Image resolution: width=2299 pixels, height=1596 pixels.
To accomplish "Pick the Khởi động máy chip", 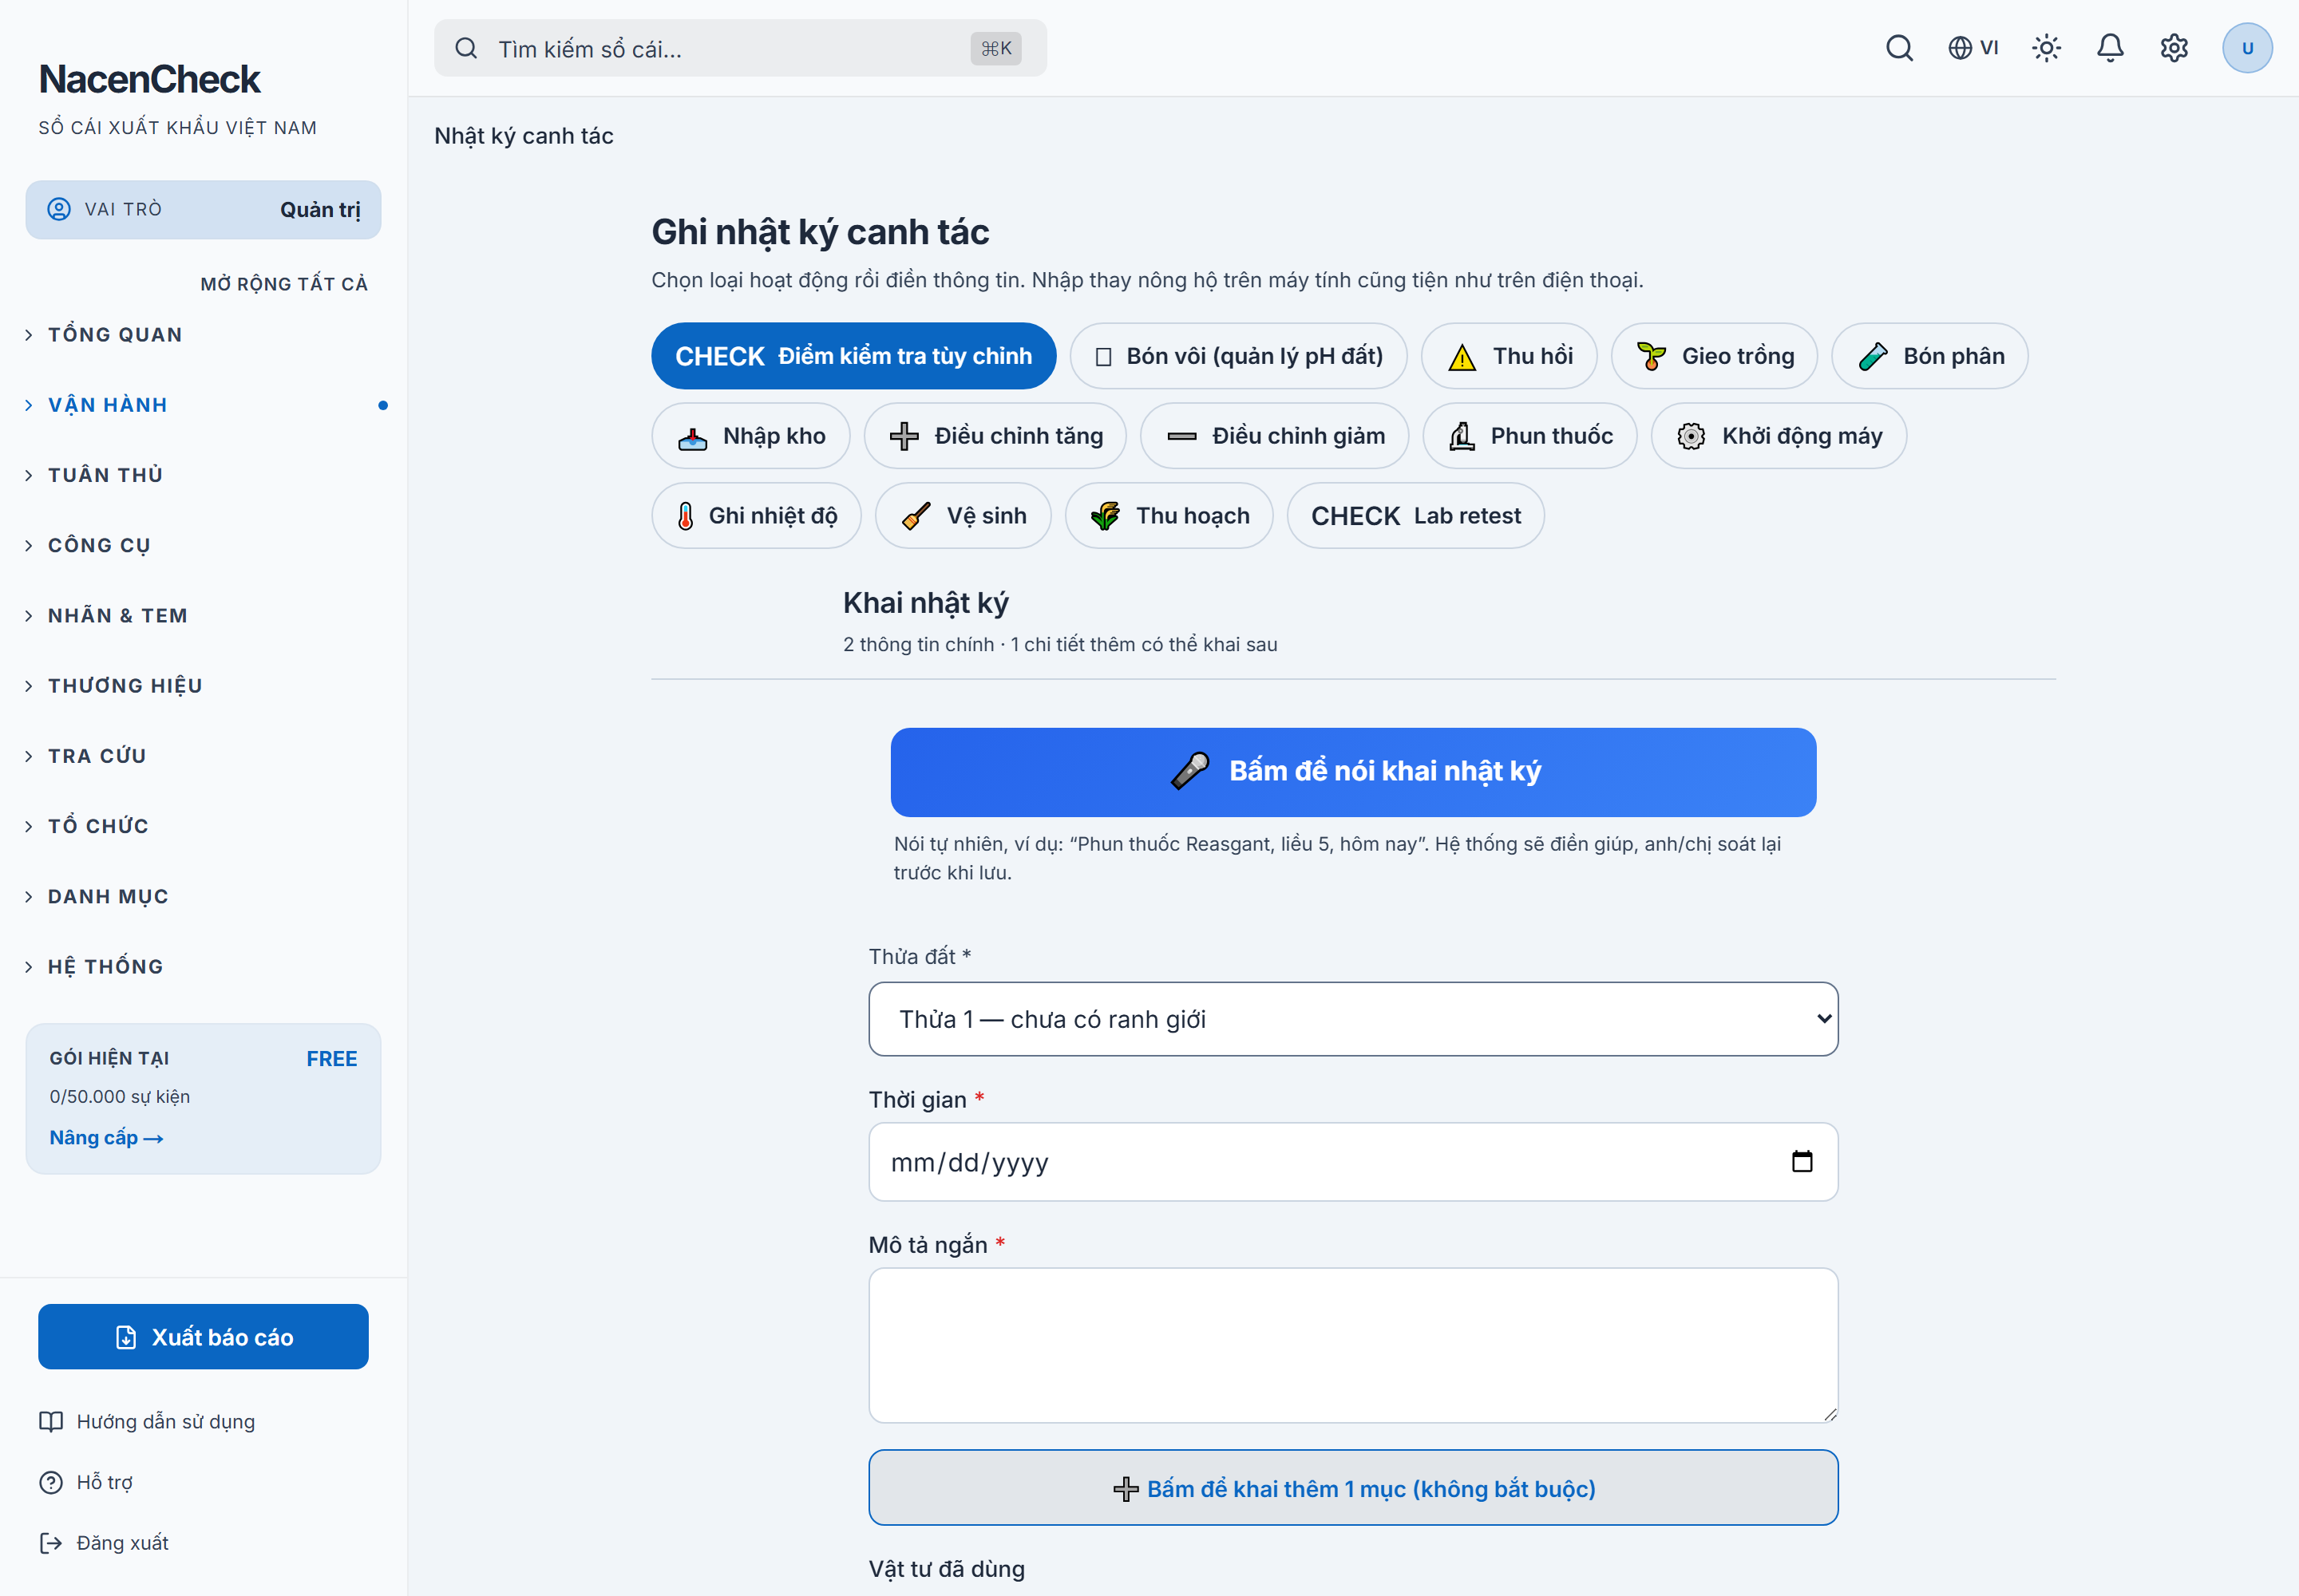I will (1779, 436).
